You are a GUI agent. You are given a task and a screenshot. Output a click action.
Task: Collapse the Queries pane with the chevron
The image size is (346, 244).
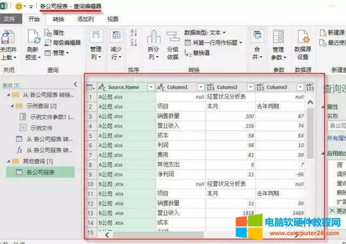click(x=76, y=84)
